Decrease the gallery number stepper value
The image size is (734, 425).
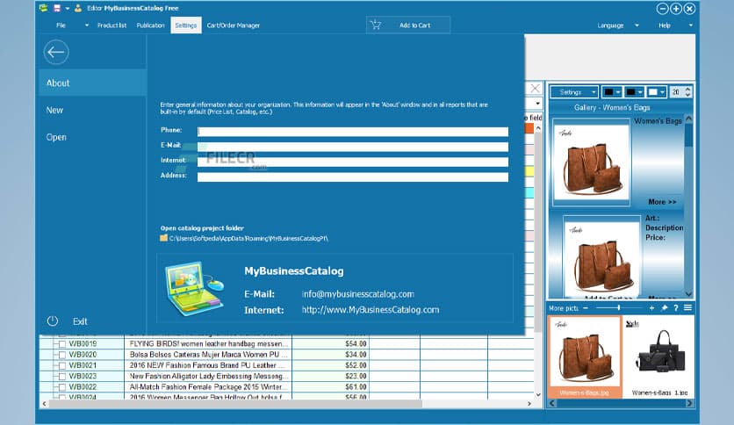click(687, 95)
